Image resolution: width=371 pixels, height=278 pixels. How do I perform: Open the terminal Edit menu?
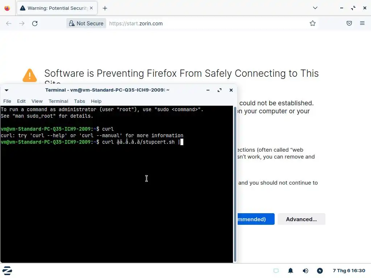tap(21, 101)
